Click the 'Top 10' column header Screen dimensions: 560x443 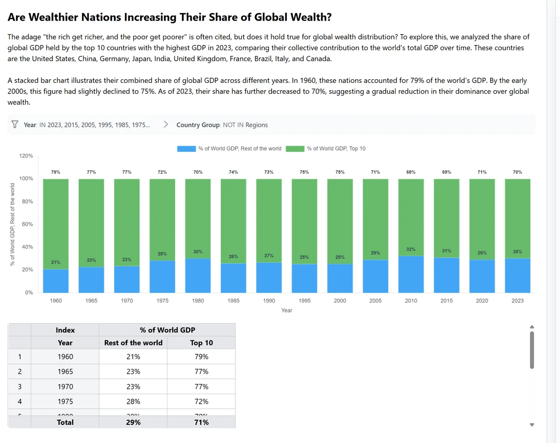(x=201, y=342)
